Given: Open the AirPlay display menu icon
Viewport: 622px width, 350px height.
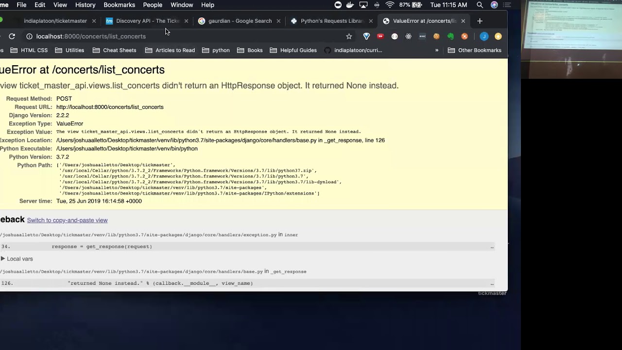Looking at the screenshot, I should (363, 5).
